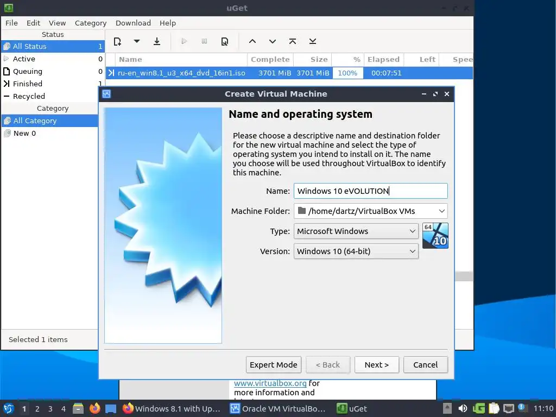Click the move to bottom icon in uGet
The height and width of the screenshot is (417, 556).
[312, 41]
